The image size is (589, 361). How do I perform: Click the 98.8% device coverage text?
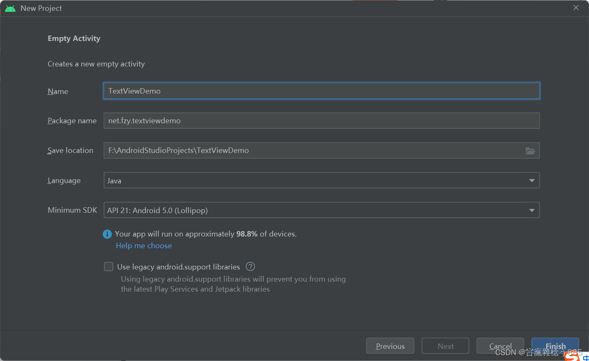[x=247, y=234]
